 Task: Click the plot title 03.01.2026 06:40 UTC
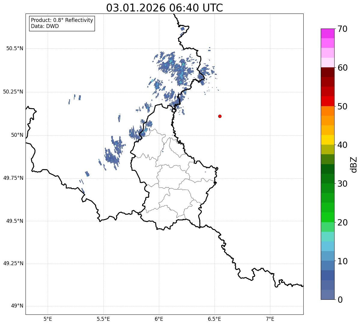(165, 8)
